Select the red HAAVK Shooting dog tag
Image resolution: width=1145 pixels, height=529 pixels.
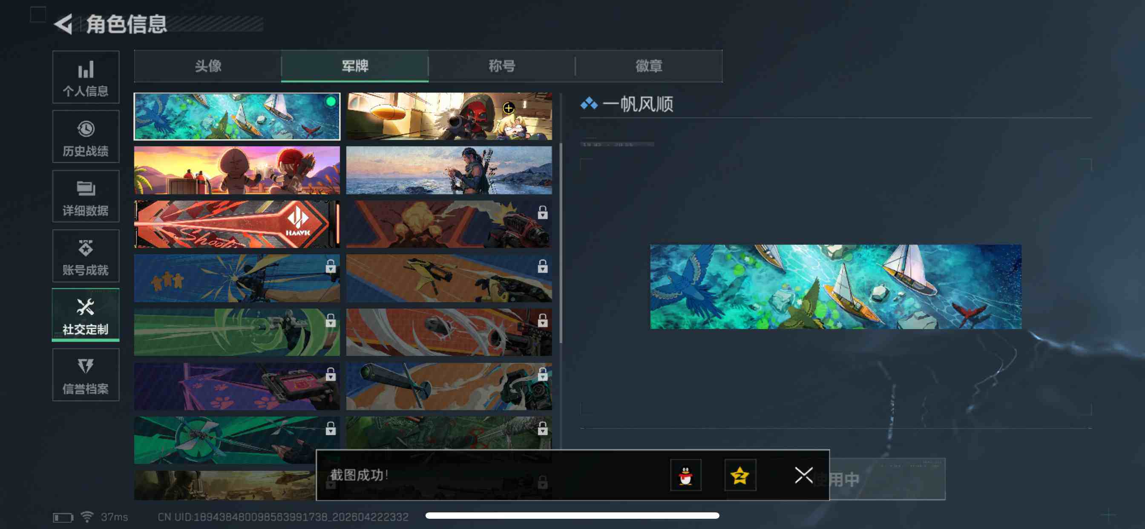coord(237,224)
